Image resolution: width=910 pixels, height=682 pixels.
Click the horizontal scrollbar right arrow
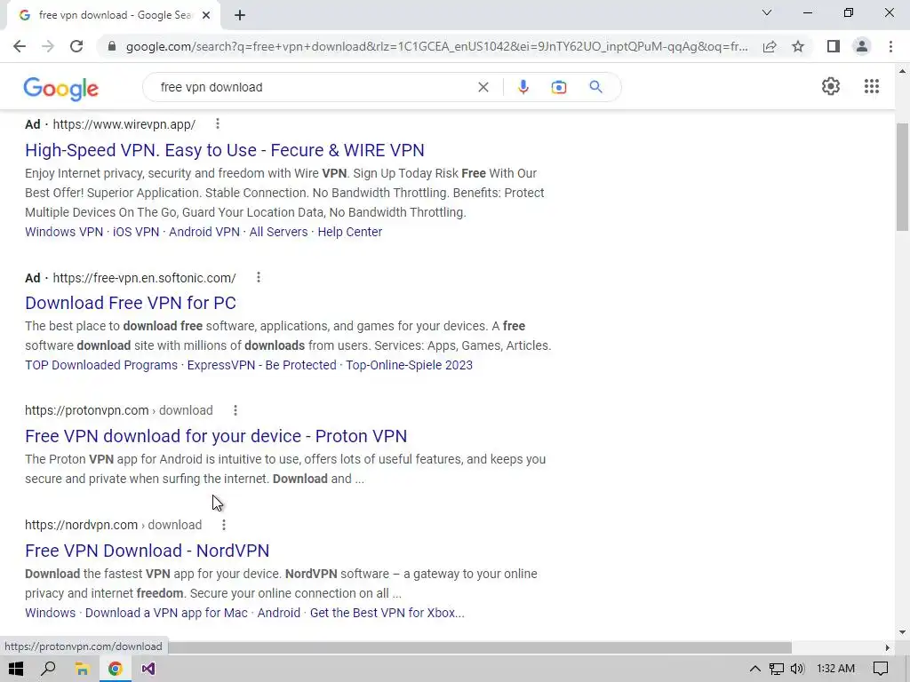888,647
